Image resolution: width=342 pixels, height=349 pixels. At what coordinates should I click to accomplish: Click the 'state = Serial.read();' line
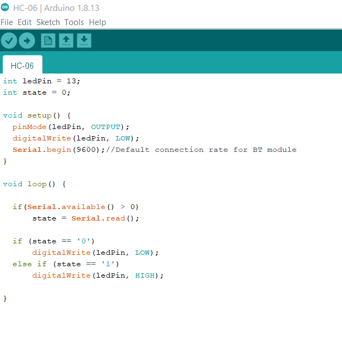pyautogui.click(x=85, y=218)
